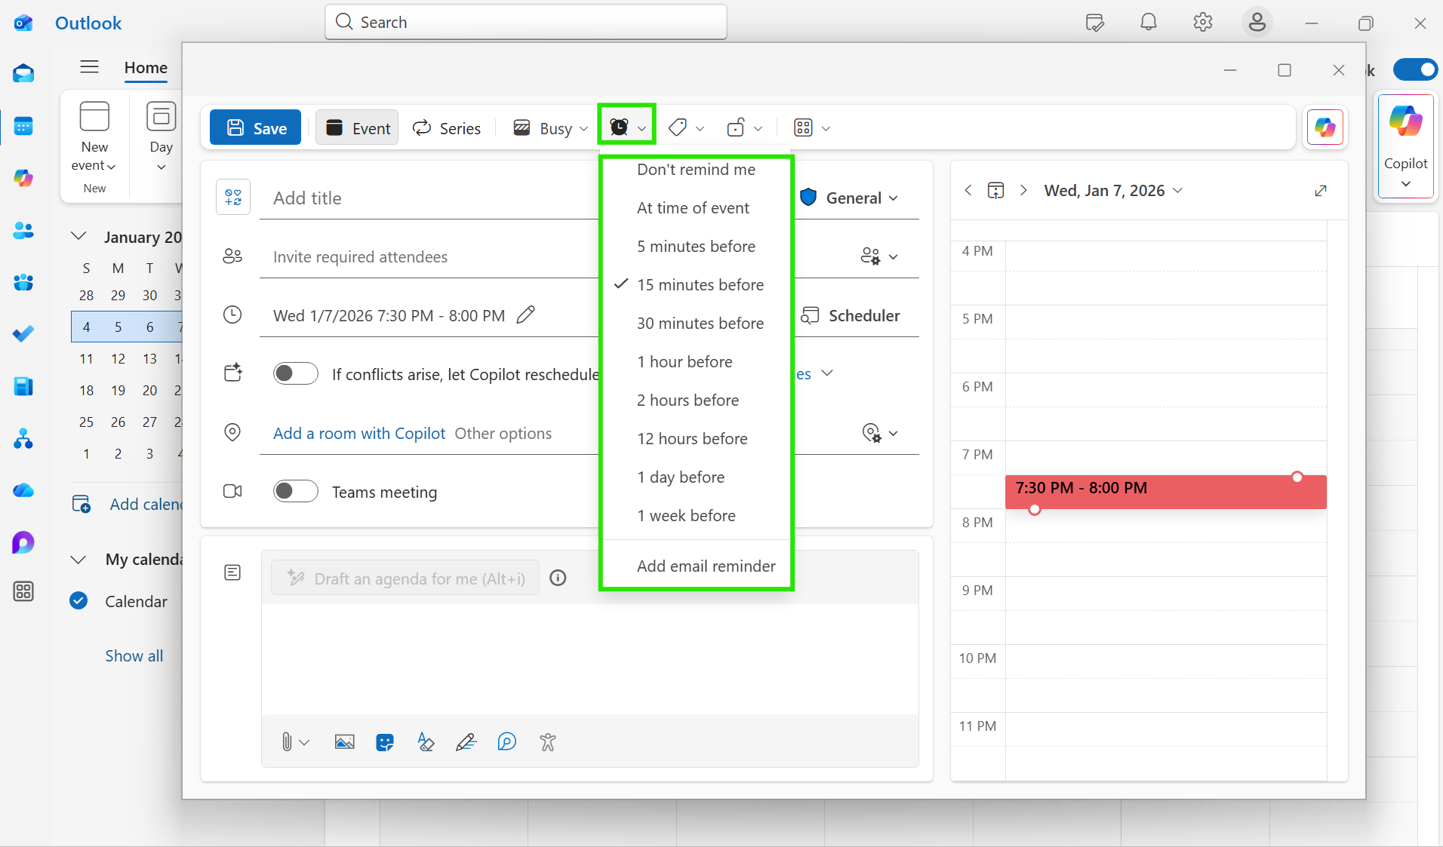
Task: Select Don't remind me
Action: coord(696,170)
